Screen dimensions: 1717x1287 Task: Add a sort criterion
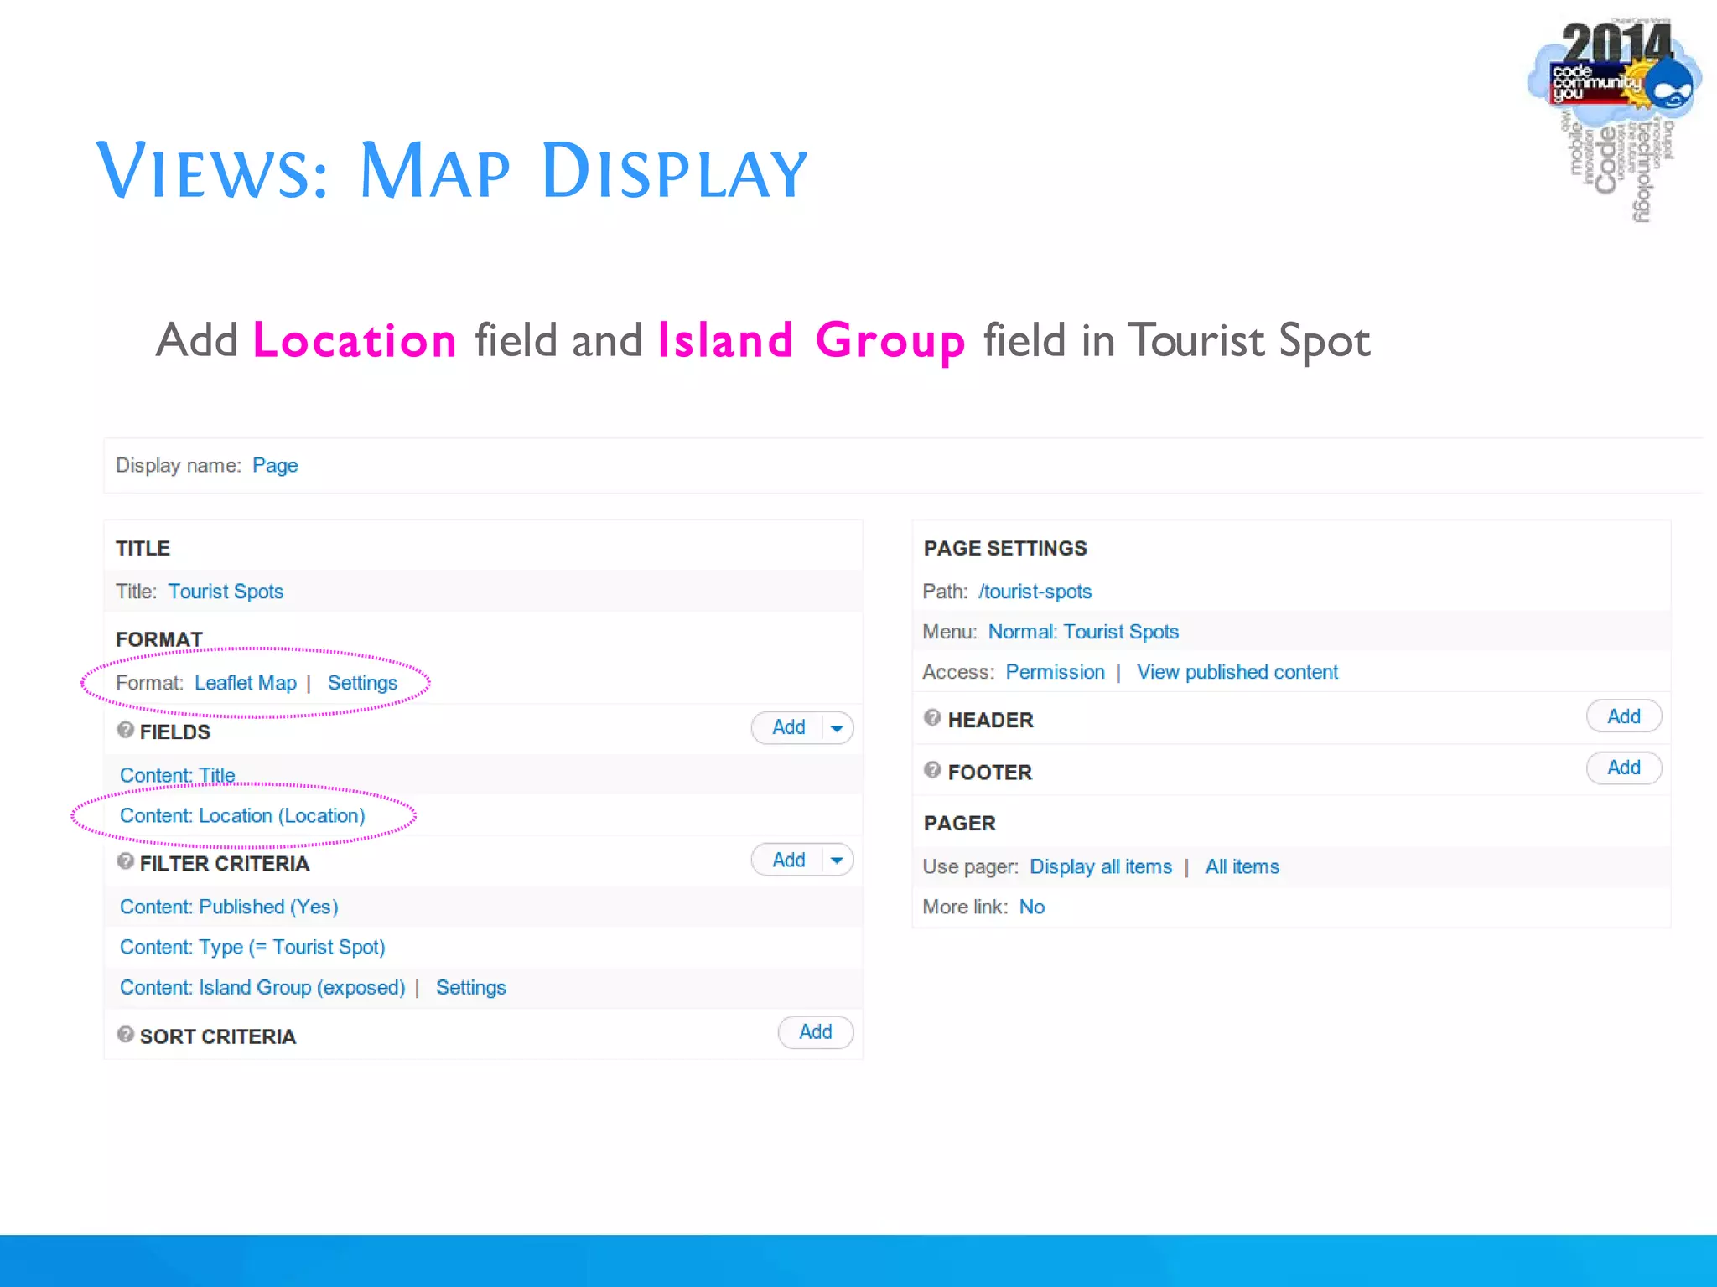pos(816,1032)
